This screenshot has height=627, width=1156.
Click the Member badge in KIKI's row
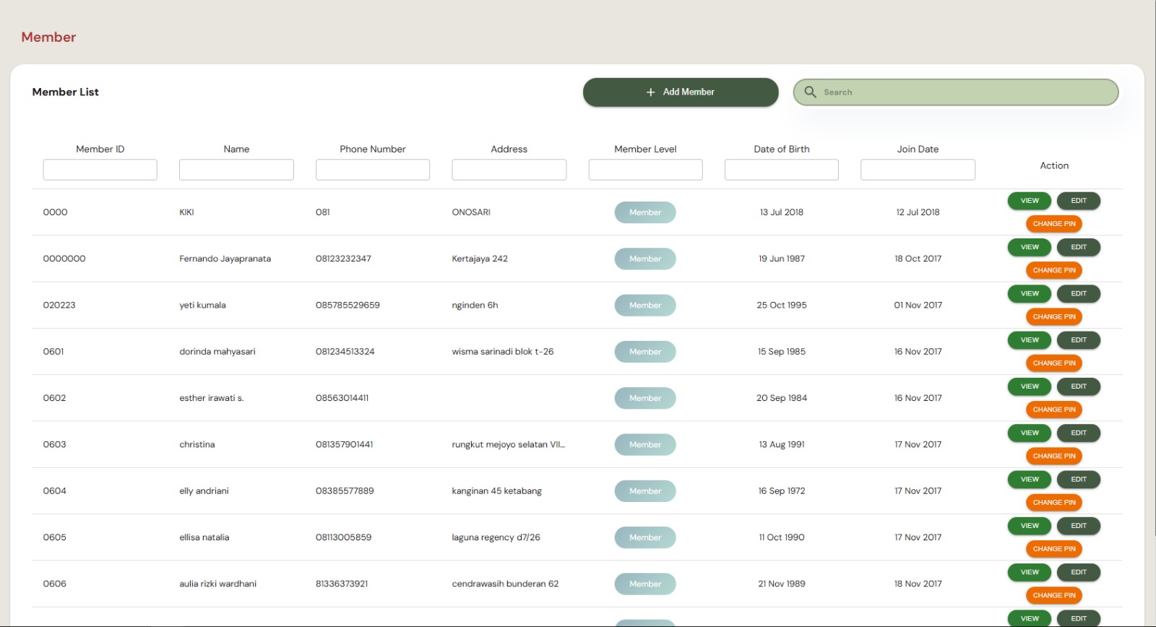click(645, 212)
